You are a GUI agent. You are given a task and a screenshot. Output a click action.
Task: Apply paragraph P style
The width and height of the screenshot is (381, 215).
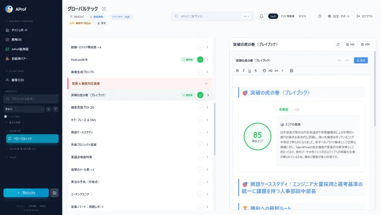[283, 71]
